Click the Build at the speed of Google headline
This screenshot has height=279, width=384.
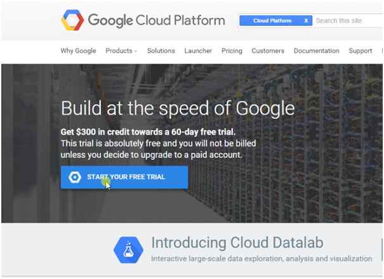(178, 108)
